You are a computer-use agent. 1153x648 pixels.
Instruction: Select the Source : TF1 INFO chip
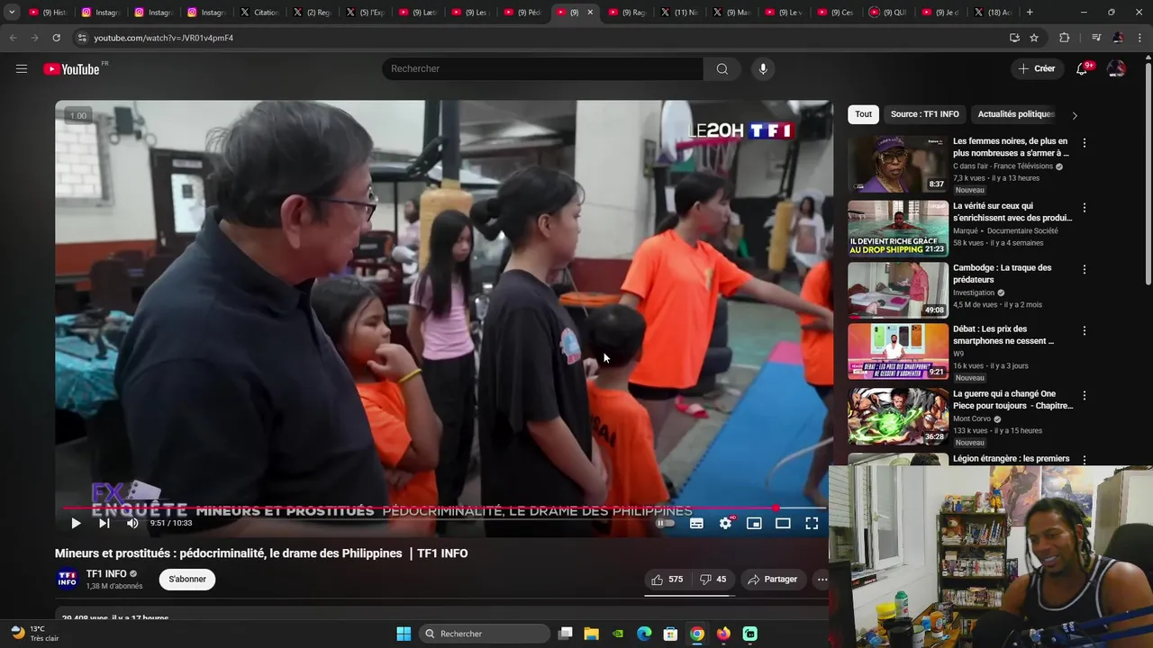pos(924,114)
